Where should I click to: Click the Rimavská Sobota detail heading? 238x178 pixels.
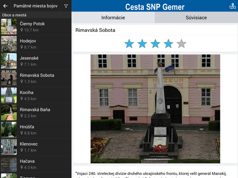(95, 30)
